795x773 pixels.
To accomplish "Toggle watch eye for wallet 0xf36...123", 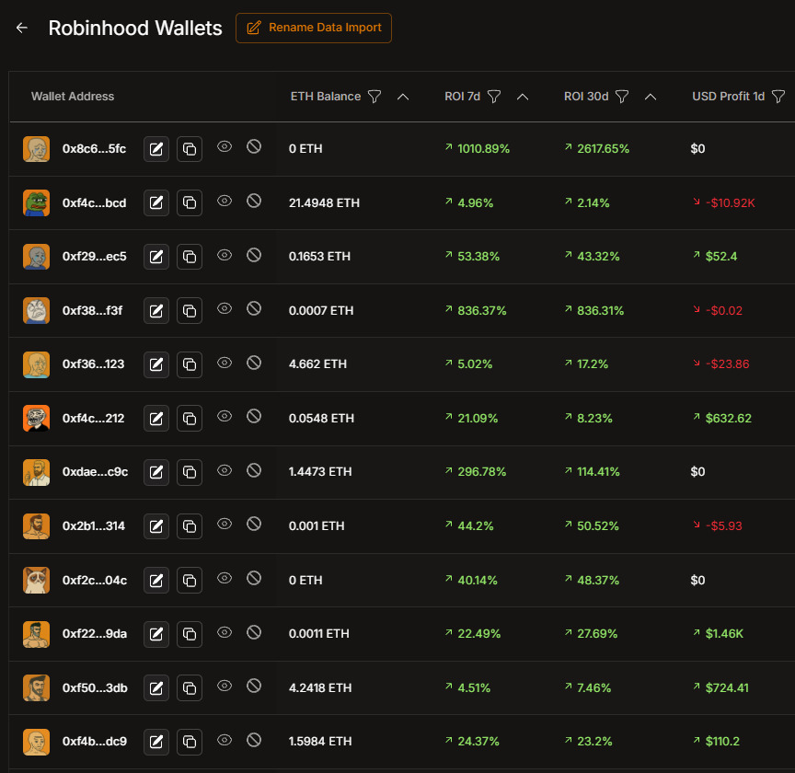I will click(225, 363).
